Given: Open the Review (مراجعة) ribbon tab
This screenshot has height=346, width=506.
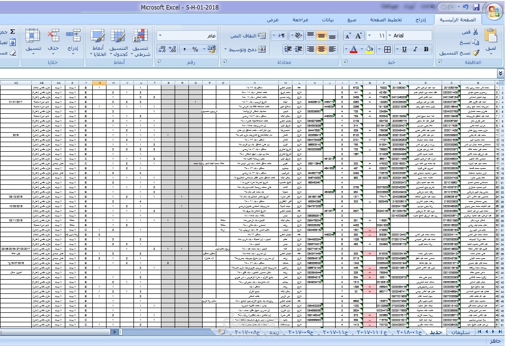Looking at the screenshot, I should pyautogui.click(x=300, y=20).
